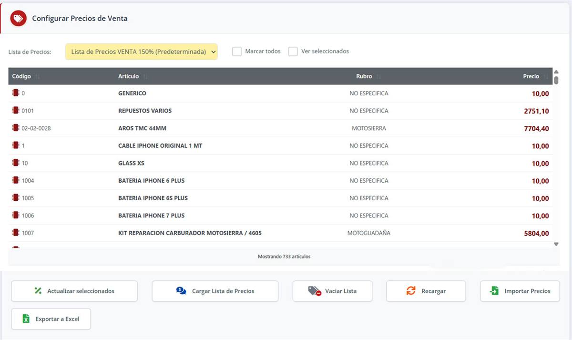The height and width of the screenshot is (340, 572).
Task: Enable the Marcar todos checkbox
Action: [237, 52]
